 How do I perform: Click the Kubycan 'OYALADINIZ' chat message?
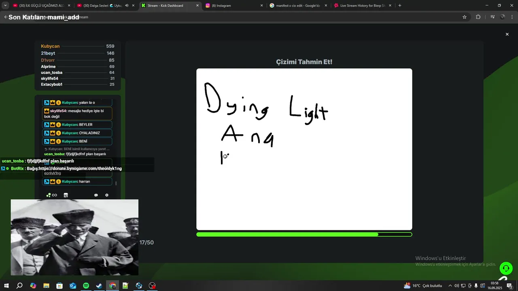[x=77, y=133]
